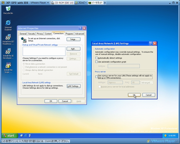Select the Install the IE7 Readiness icon
Screen dimensions: 180x144
pos(8,39)
